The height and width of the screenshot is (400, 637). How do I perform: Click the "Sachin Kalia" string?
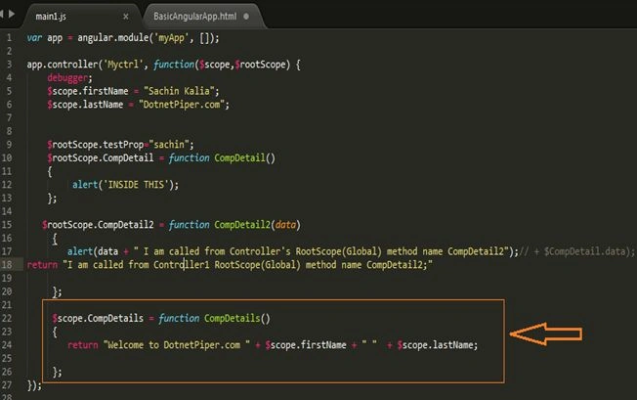[x=181, y=91]
